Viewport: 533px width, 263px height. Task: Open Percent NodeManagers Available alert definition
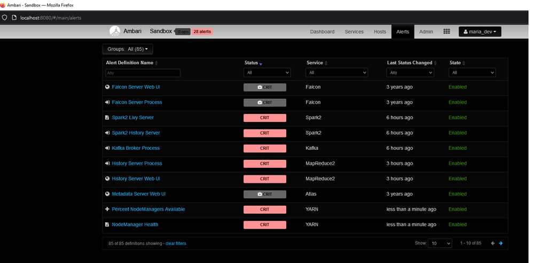coord(148,209)
